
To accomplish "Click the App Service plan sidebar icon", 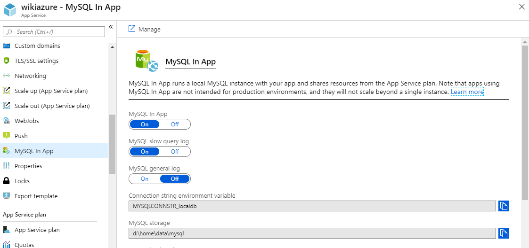I will point(7,230).
